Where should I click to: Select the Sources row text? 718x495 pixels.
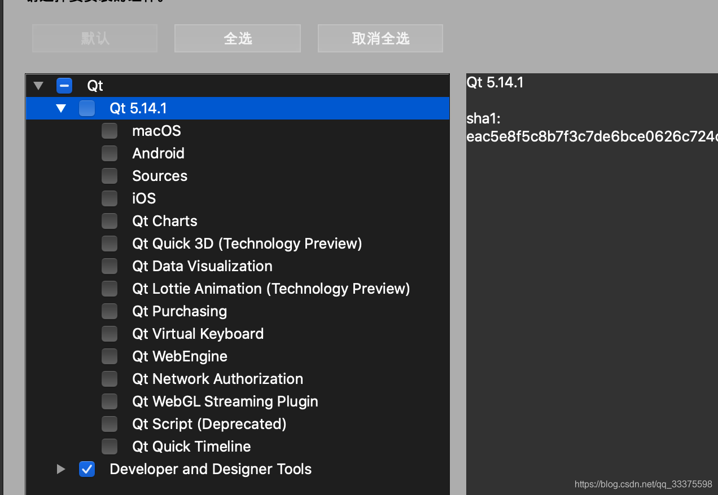point(160,176)
